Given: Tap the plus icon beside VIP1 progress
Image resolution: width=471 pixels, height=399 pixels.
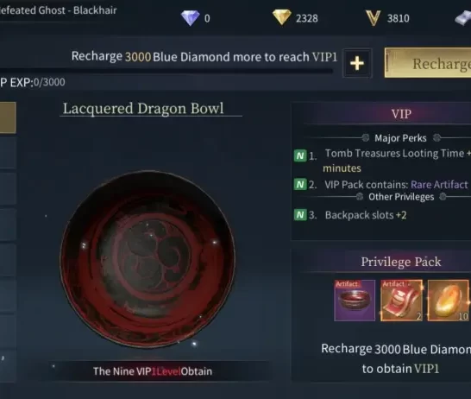Looking at the screenshot, I should tap(357, 63).
